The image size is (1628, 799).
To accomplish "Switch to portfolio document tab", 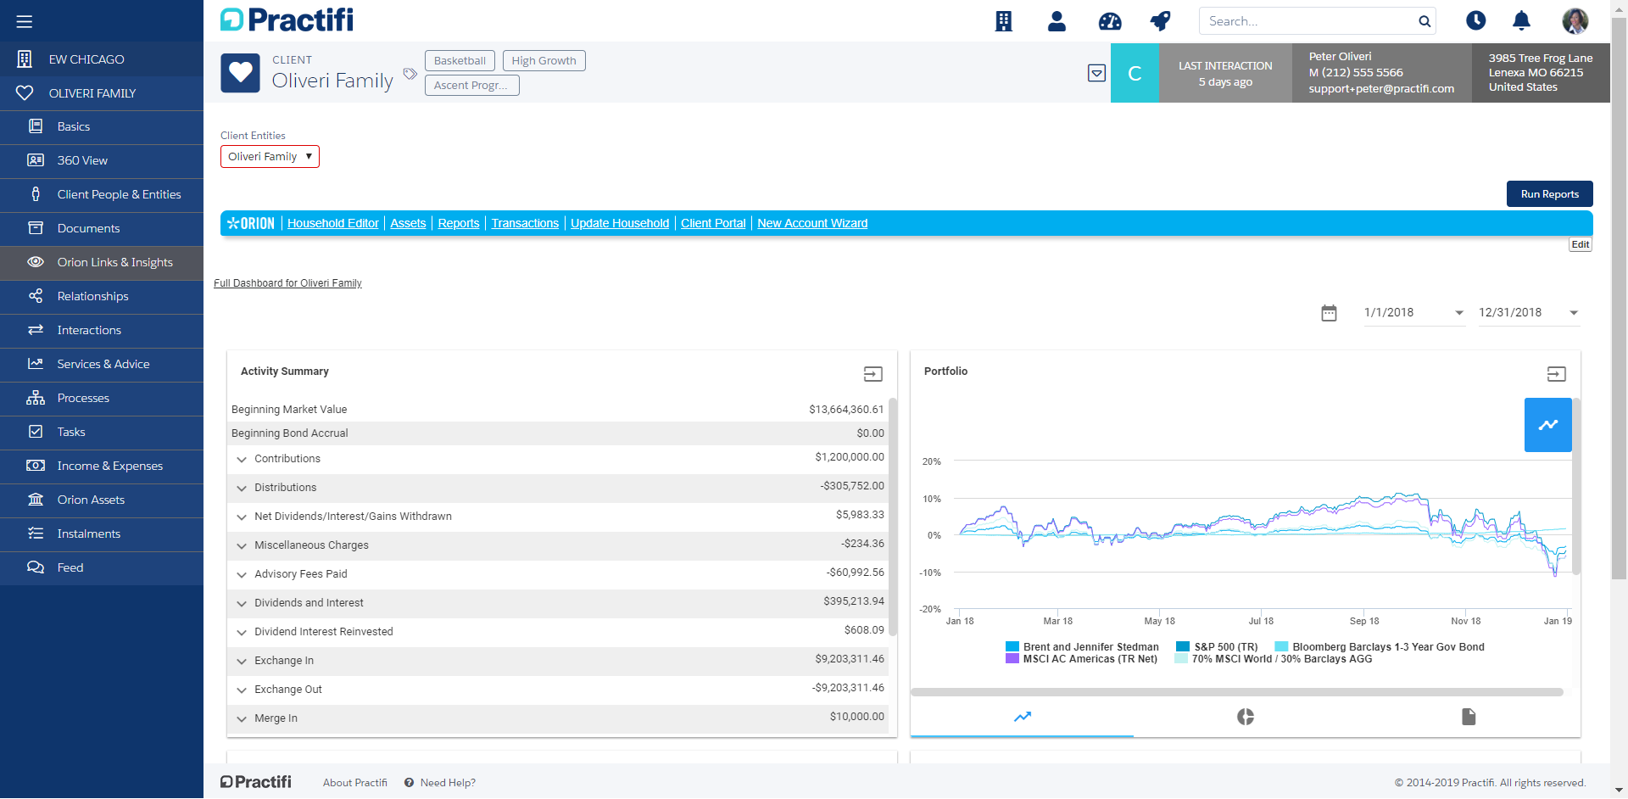I will (x=1469, y=717).
